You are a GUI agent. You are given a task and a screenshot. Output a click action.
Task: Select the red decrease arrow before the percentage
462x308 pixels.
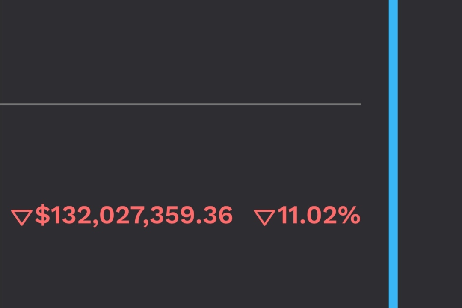point(264,217)
